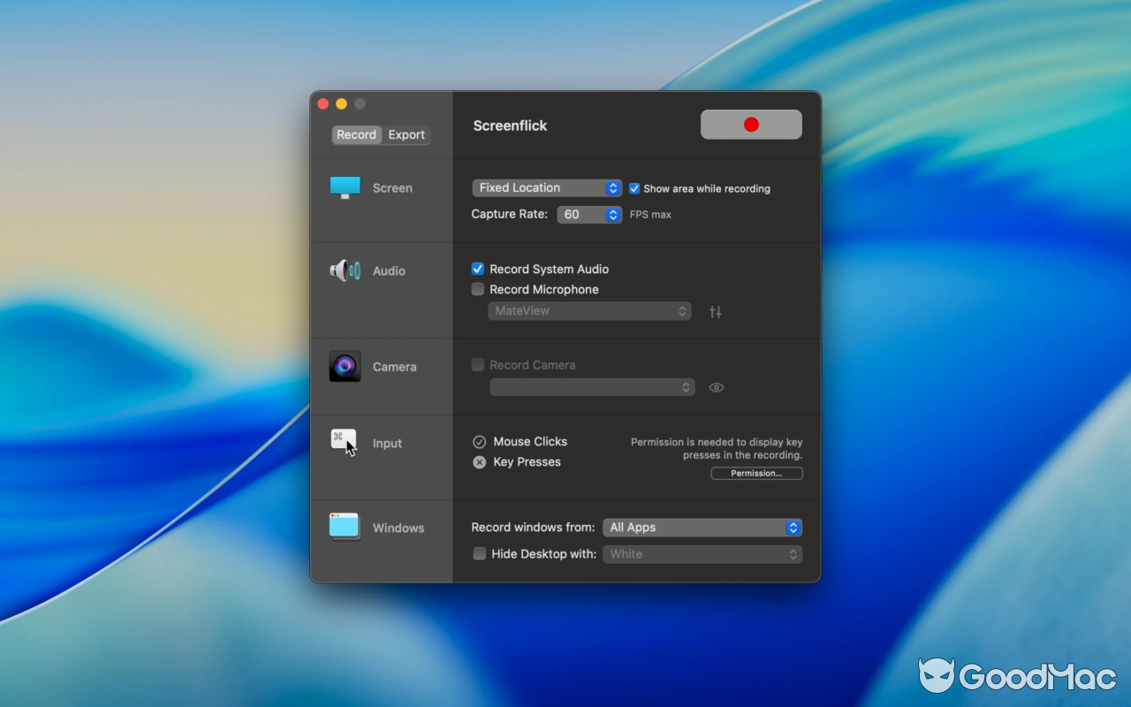
Task: Open the Input keyboard-cursor icon
Action: pyautogui.click(x=345, y=442)
